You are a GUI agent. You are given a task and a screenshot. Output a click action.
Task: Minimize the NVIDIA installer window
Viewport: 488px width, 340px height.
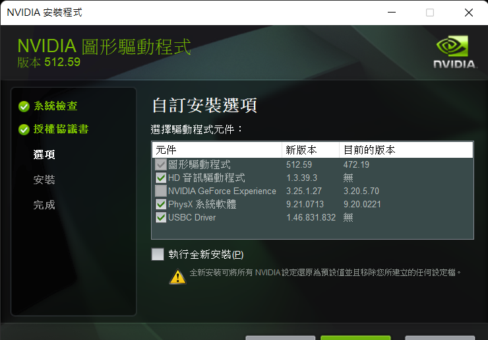pyautogui.click(x=392, y=13)
